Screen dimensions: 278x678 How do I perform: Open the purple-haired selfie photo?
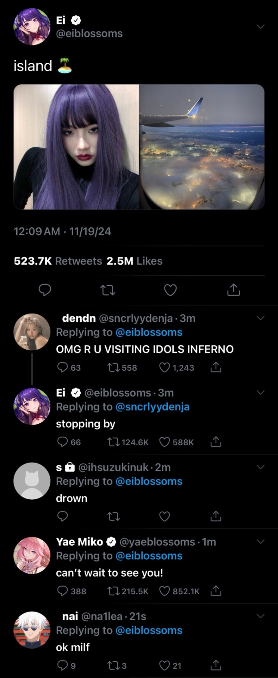(x=76, y=147)
